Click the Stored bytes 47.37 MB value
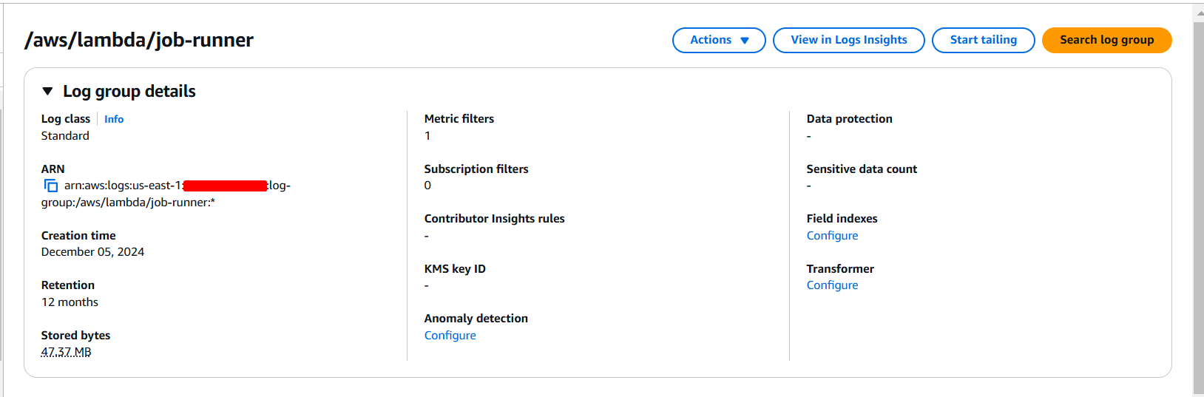Viewport: 1204px width, 397px height. click(x=67, y=352)
